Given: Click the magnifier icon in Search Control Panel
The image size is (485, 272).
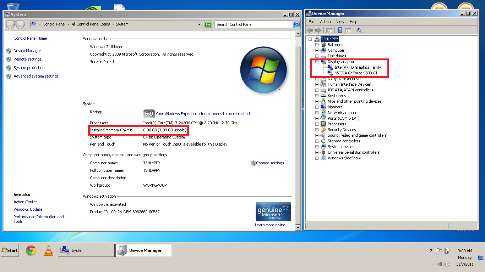Looking at the screenshot, I should tap(296, 24).
